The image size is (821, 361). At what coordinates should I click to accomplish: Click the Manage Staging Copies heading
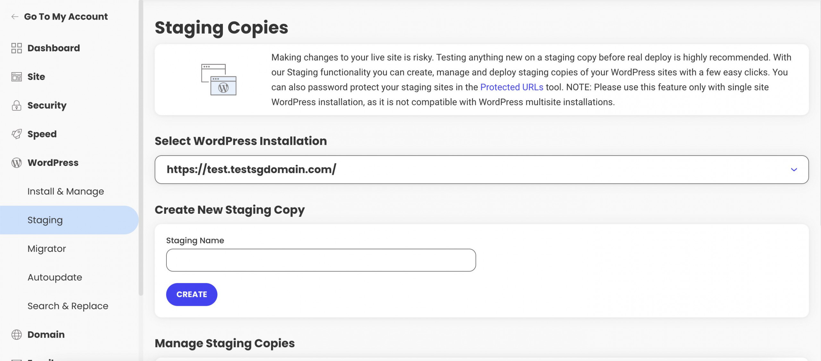tap(224, 343)
